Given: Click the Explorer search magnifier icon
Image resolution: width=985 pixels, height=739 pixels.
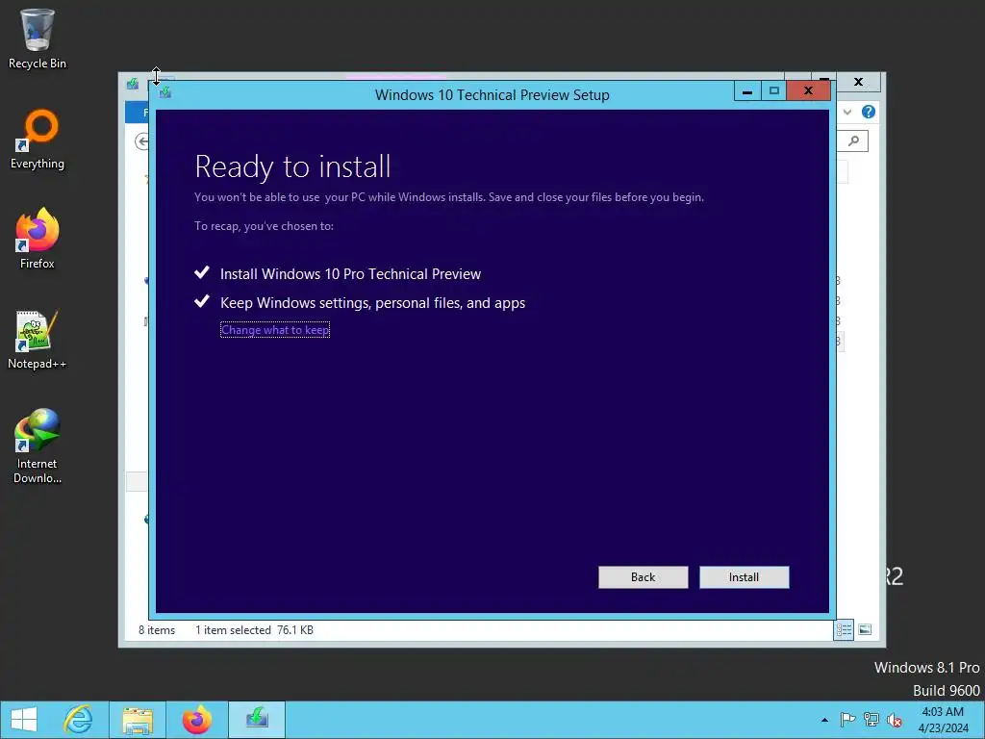Looking at the screenshot, I should pyautogui.click(x=854, y=140).
